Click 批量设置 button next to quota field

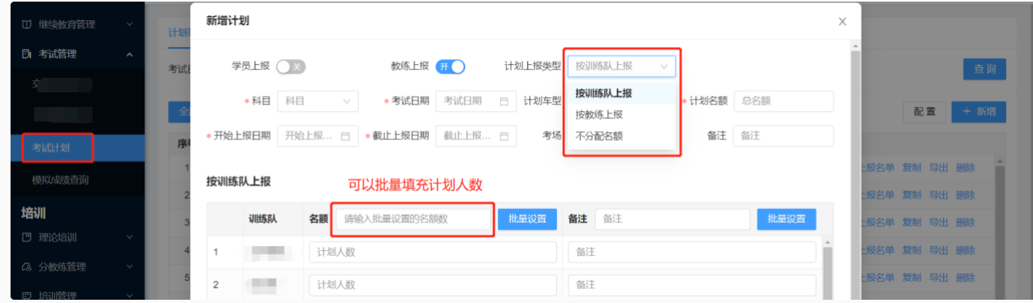point(527,219)
